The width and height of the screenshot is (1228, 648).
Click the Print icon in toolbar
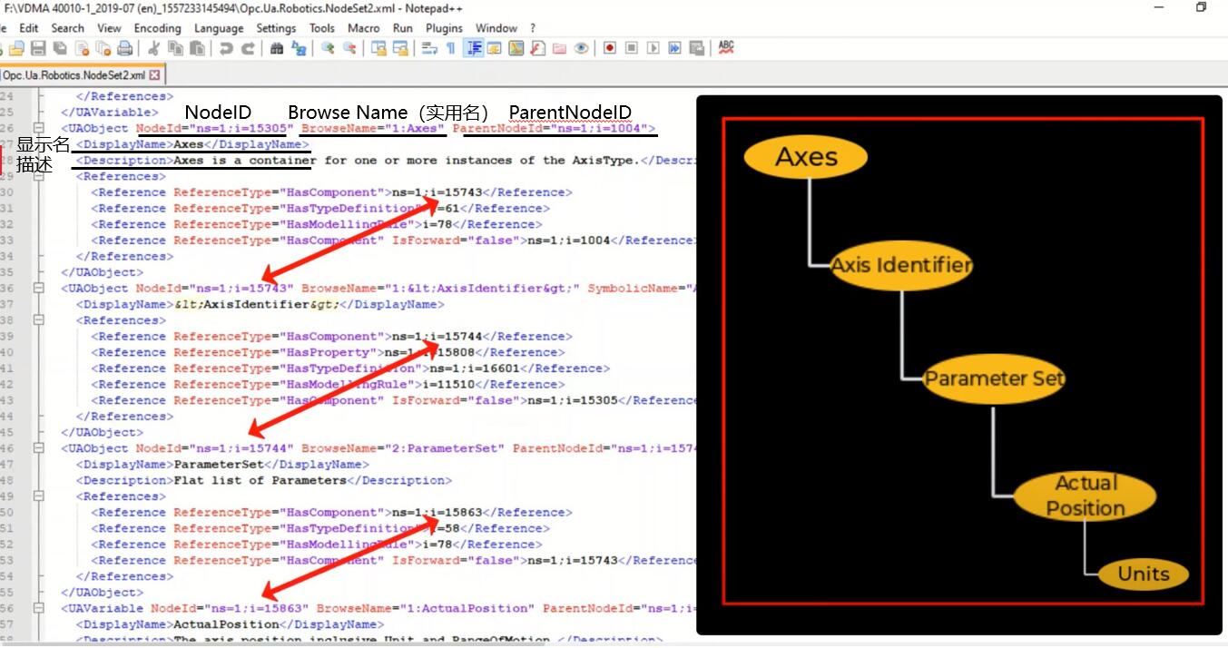coord(125,48)
